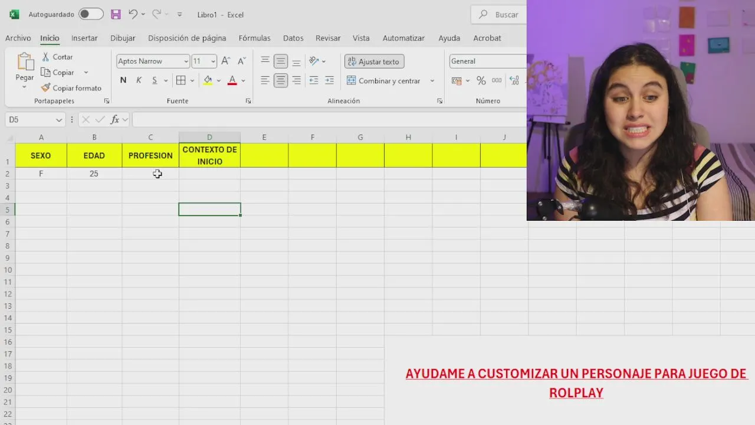Switch to the Acrobat tab

[x=487, y=38]
